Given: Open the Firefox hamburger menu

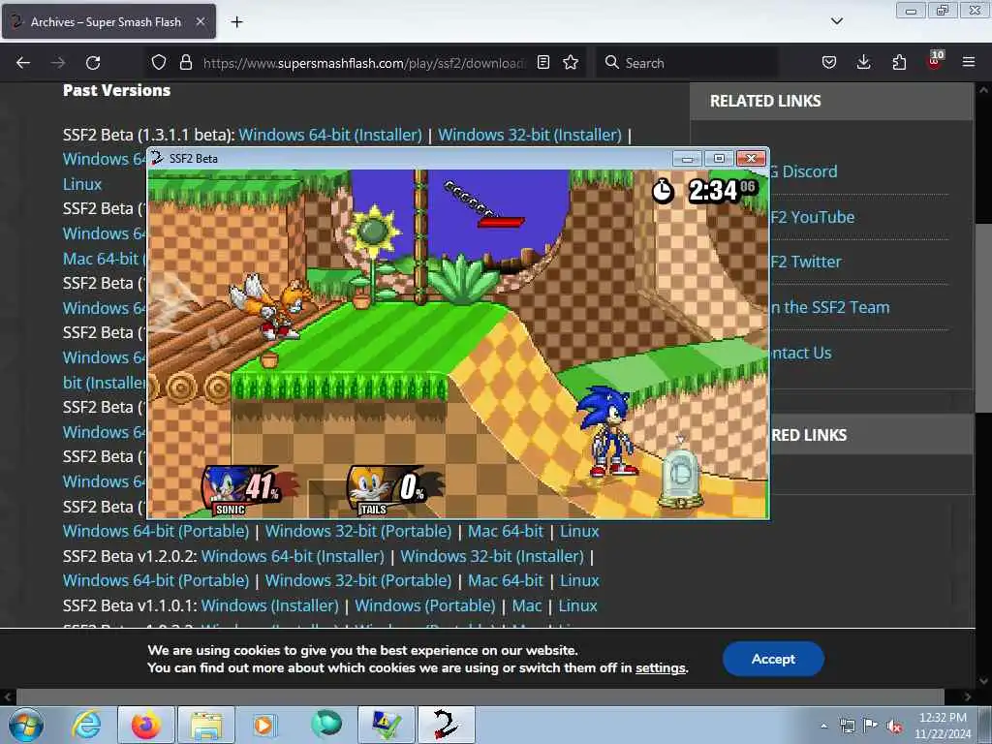Looking at the screenshot, I should click(969, 62).
